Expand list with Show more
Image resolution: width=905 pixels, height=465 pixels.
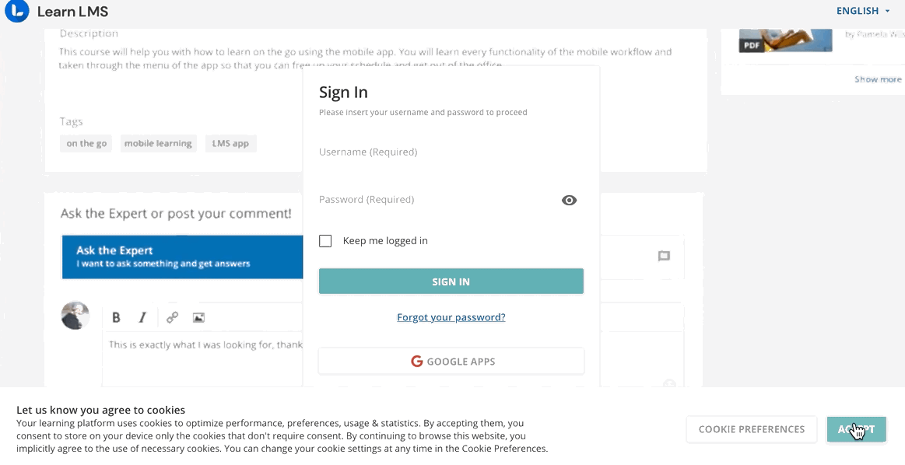tap(878, 79)
